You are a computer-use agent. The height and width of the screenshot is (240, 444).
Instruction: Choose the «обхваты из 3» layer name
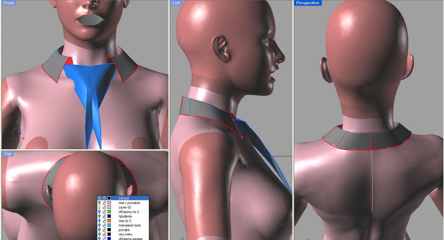[x=128, y=212]
